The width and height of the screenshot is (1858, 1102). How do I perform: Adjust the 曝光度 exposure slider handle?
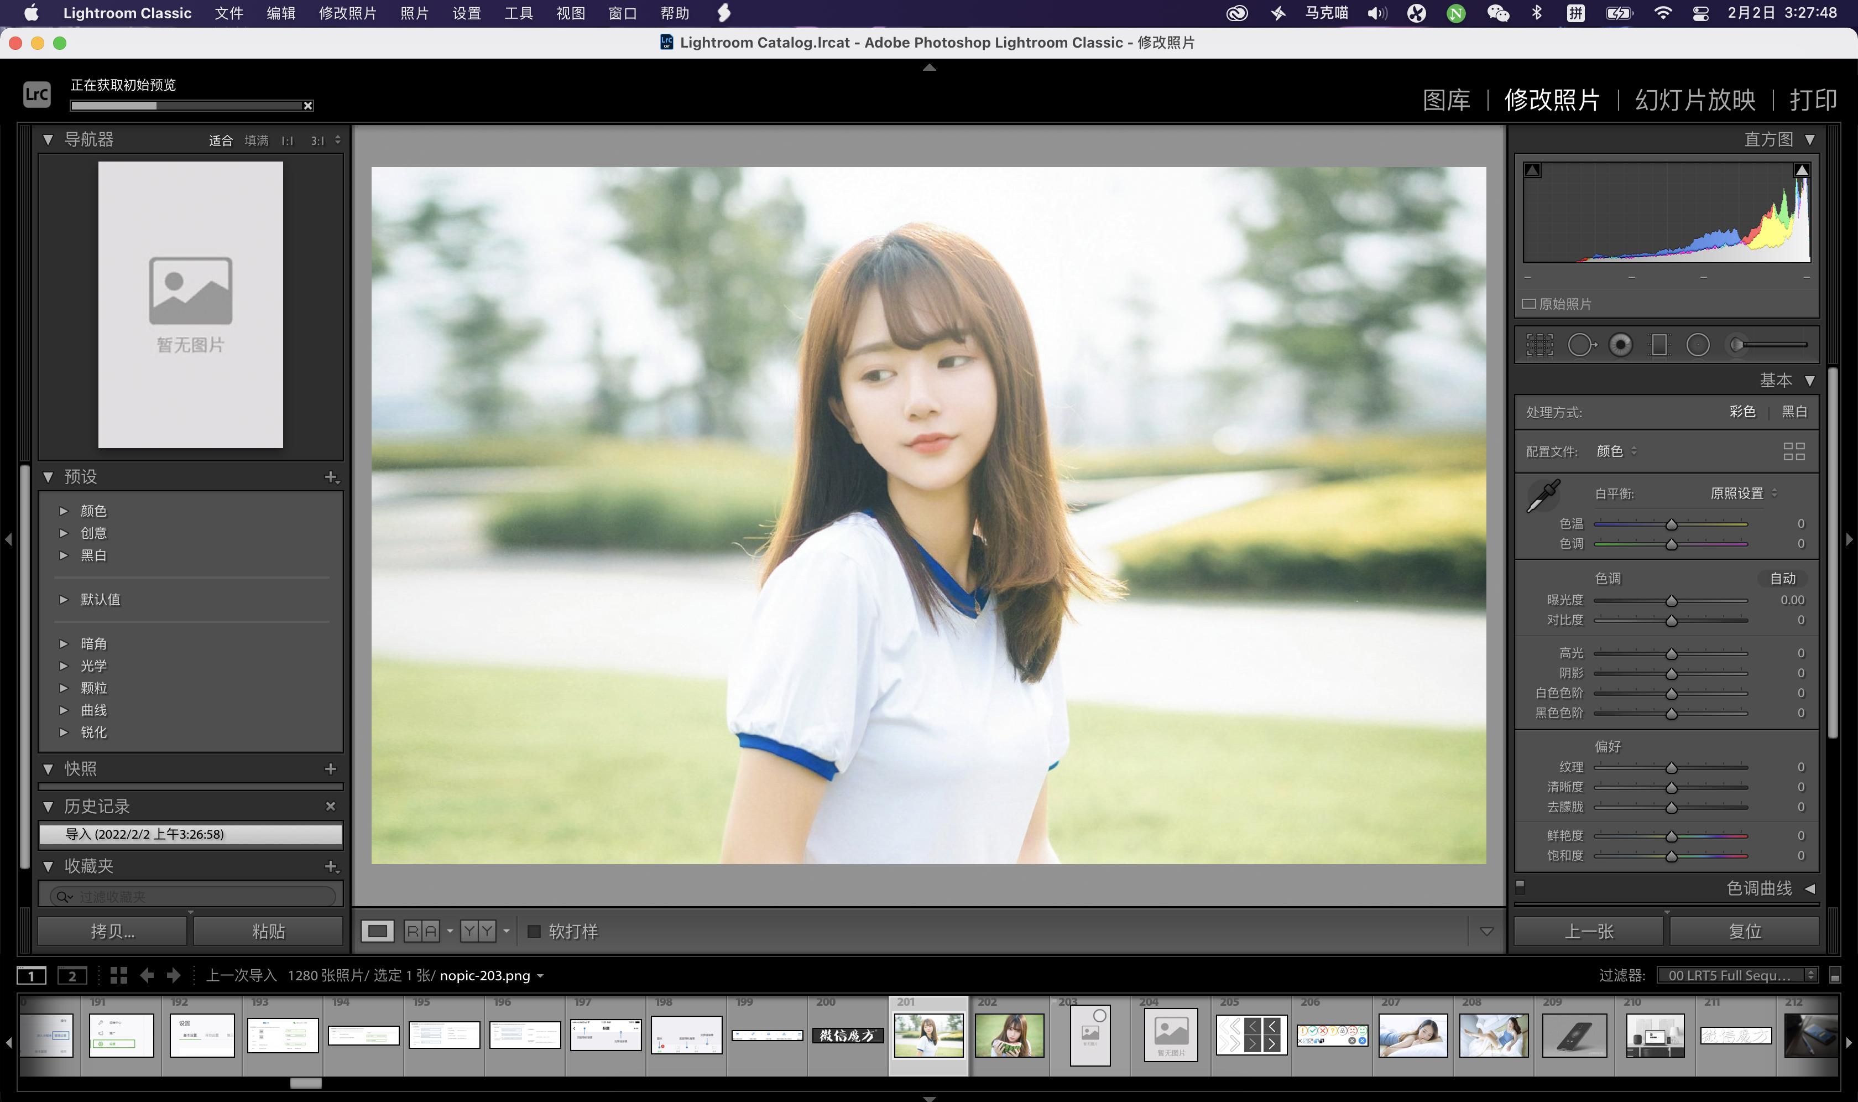1672,601
